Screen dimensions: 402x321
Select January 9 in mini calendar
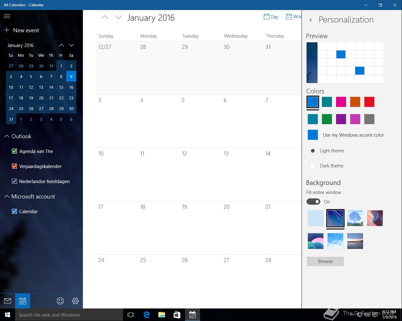71,76
